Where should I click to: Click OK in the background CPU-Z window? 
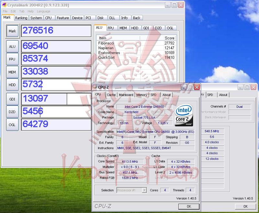pyautogui.click(x=245, y=207)
